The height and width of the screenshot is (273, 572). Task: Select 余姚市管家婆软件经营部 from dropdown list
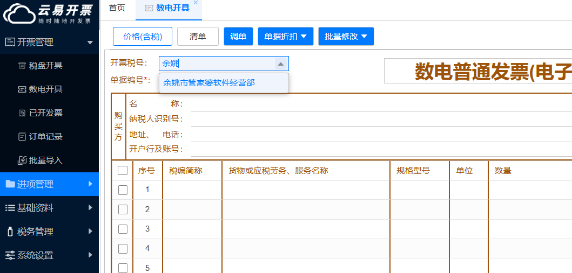[x=224, y=83]
